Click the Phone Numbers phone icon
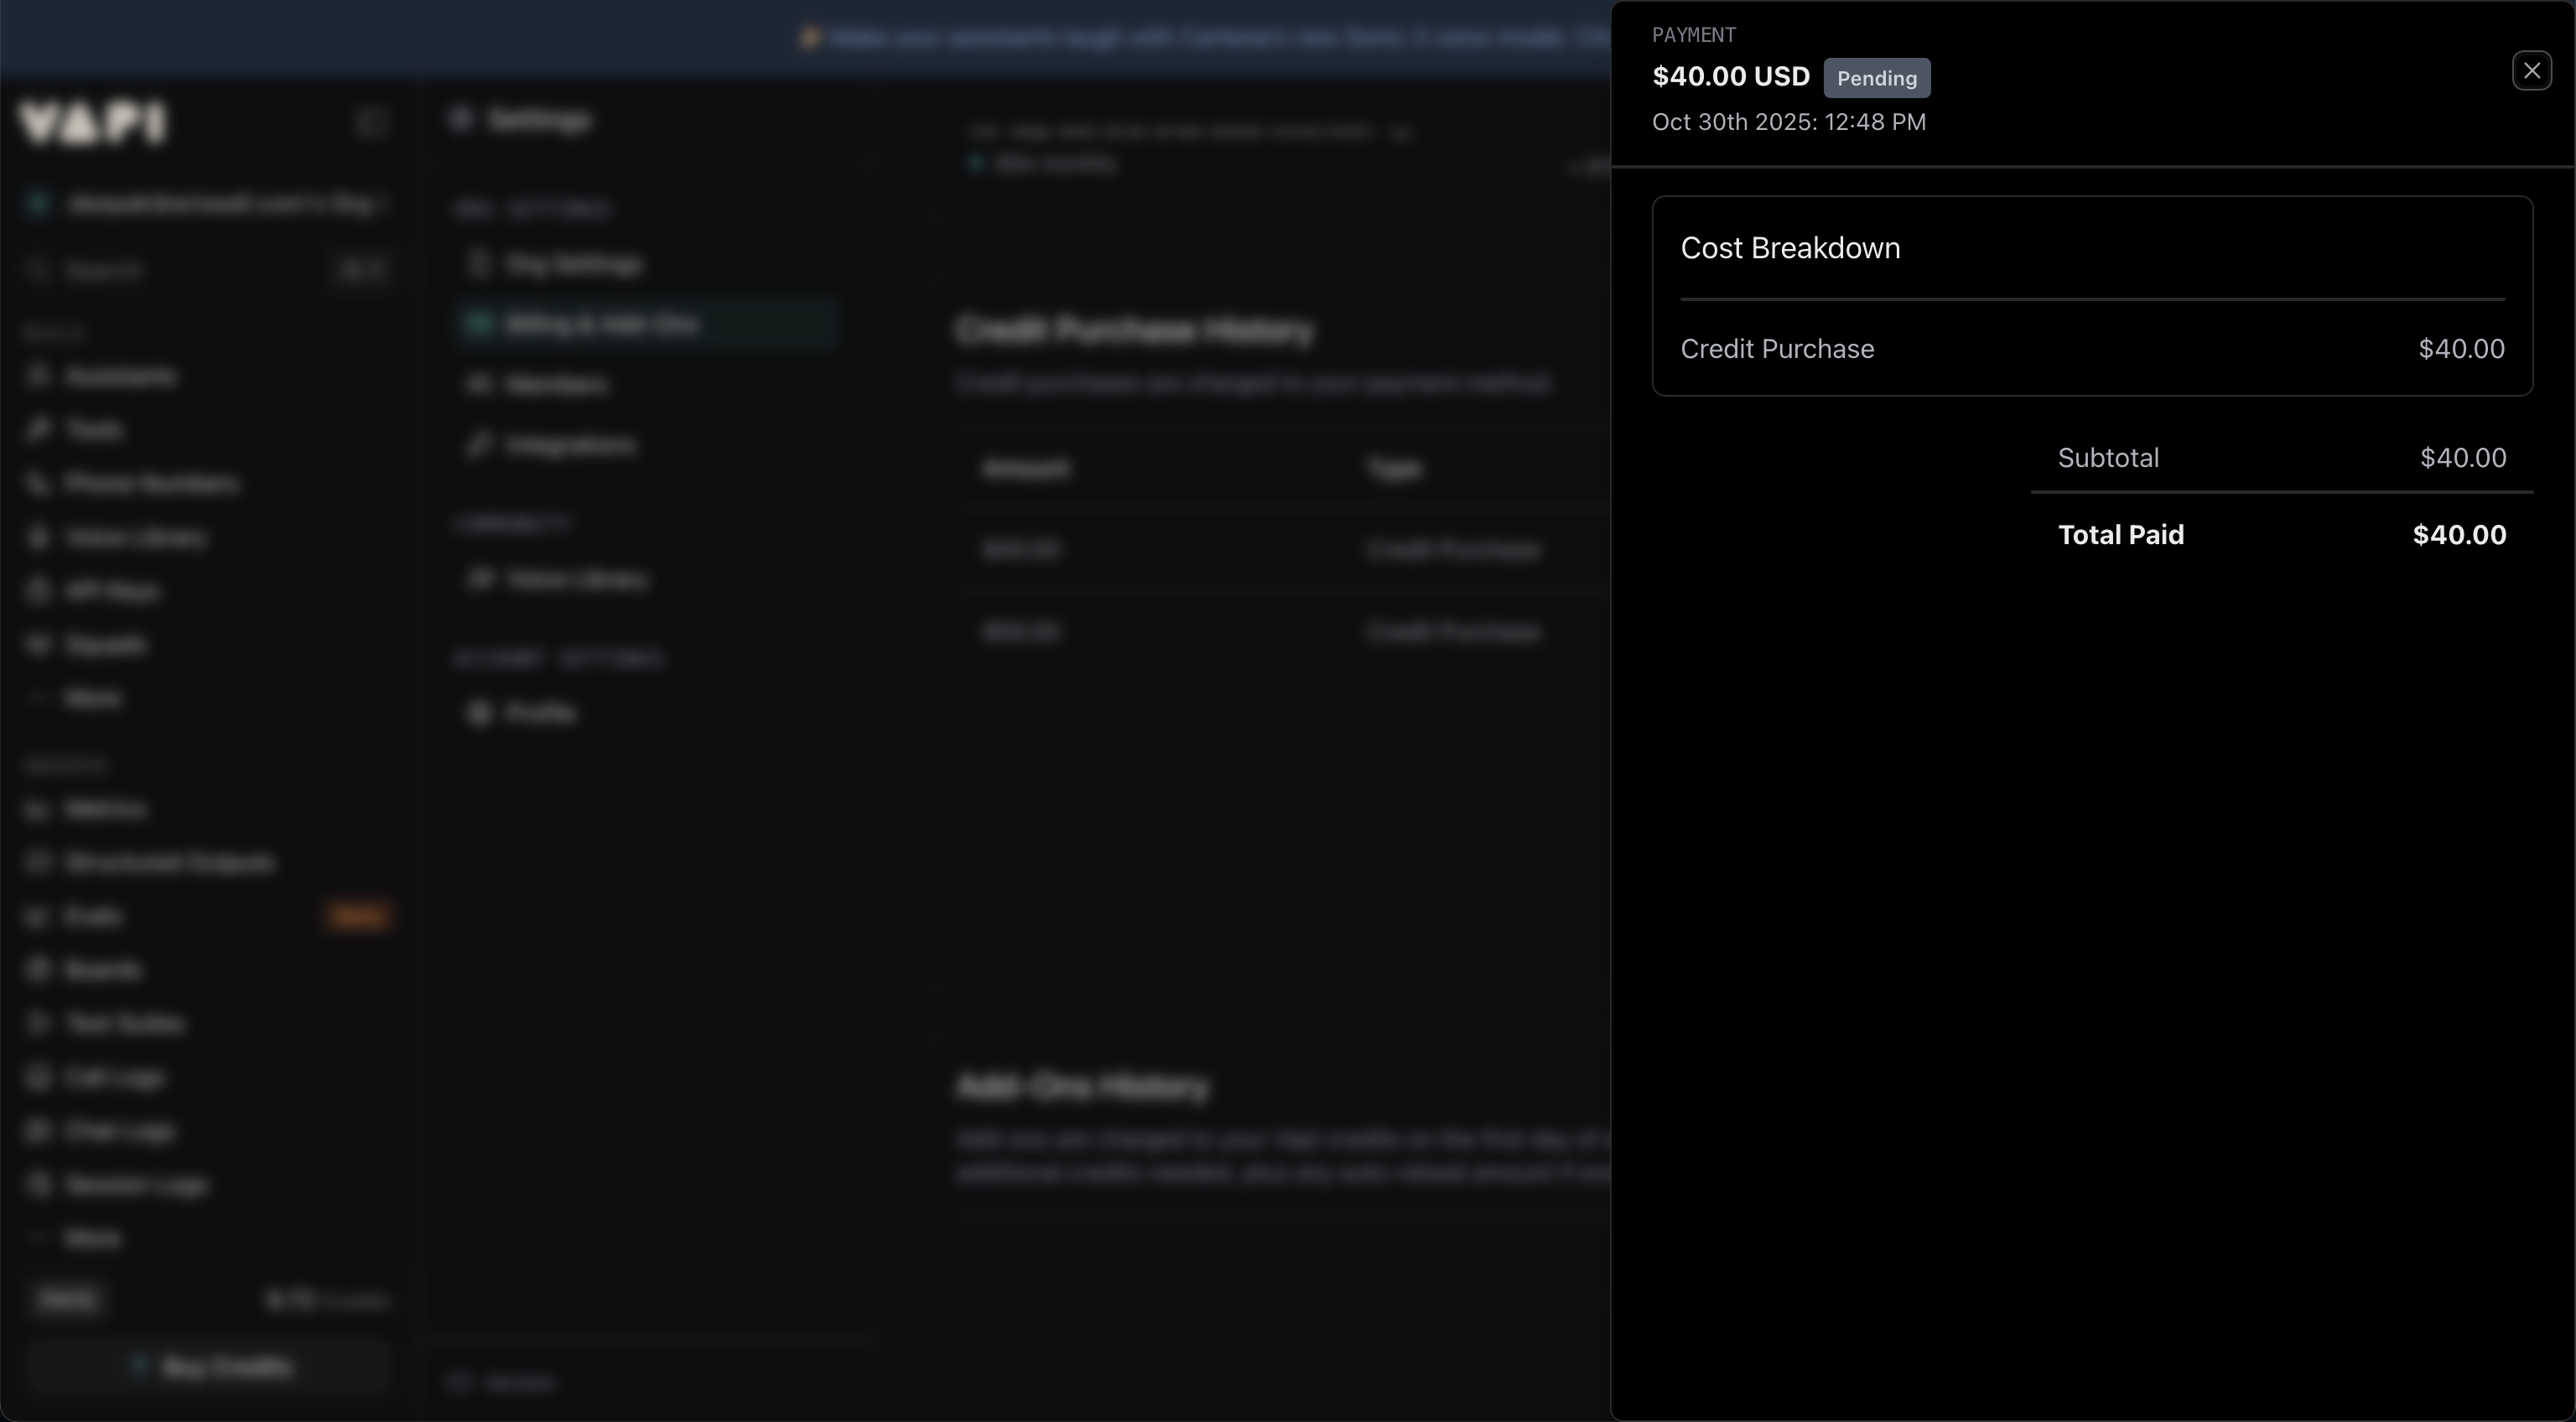This screenshot has width=2576, height=1422. pyautogui.click(x=38, y=484)
